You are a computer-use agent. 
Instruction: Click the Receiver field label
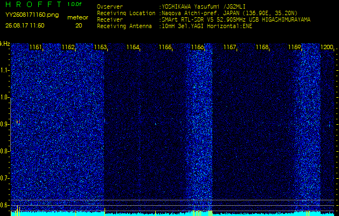110,20
